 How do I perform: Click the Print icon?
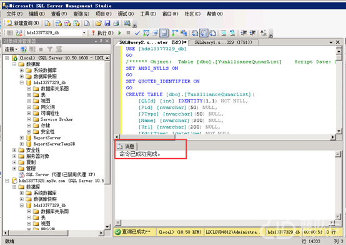click(116, 23)
